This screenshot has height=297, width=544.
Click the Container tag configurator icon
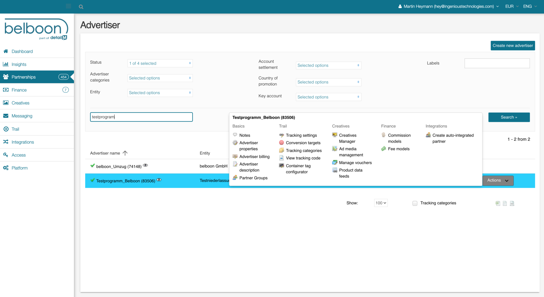(x=282, y=166)
